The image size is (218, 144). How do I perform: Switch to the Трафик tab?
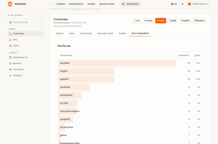tap(122, 33)
